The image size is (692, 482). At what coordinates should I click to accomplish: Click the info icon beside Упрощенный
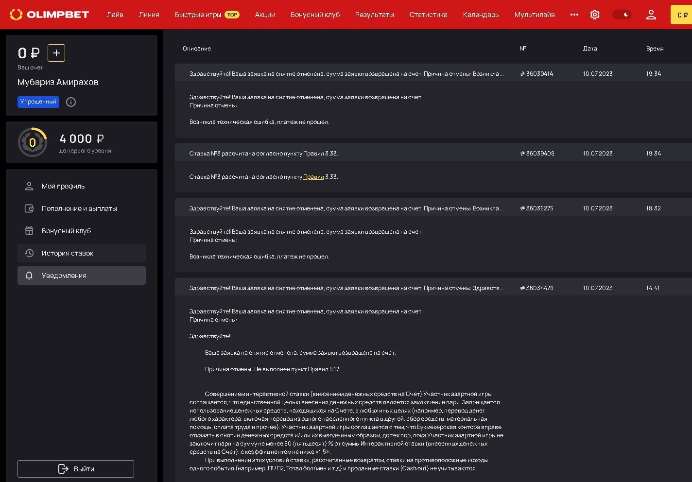point(71,102)
